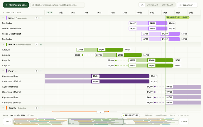Click the Fleur count badge 6
203x127 pixels.
tap(36, 71)
